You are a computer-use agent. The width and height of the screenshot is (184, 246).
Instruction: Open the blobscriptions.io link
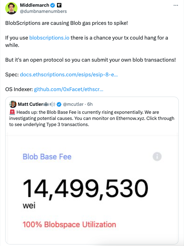pyautogui.click(x=49, y=38)
